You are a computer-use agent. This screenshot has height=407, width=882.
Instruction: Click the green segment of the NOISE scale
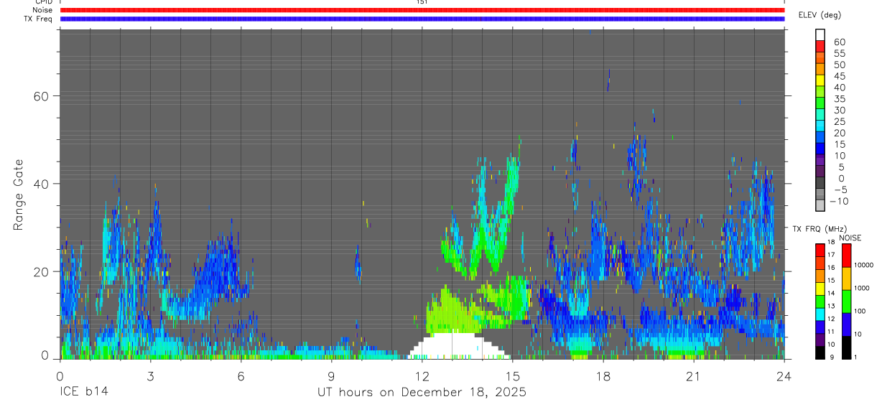point(847,301)
